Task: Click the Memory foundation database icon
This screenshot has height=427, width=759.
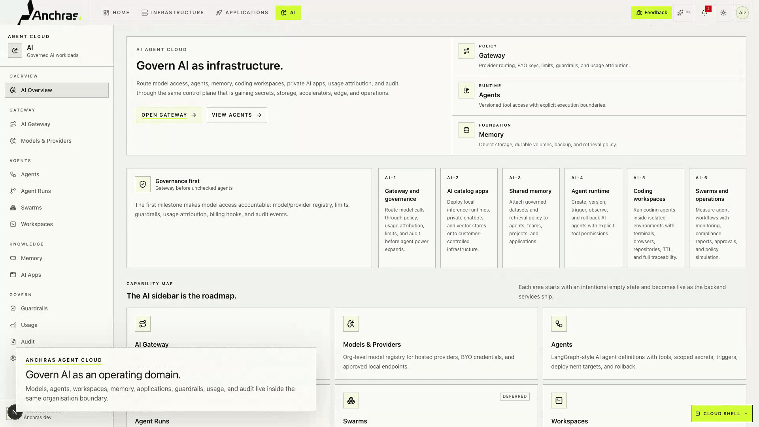Action: tap(466, 130)
